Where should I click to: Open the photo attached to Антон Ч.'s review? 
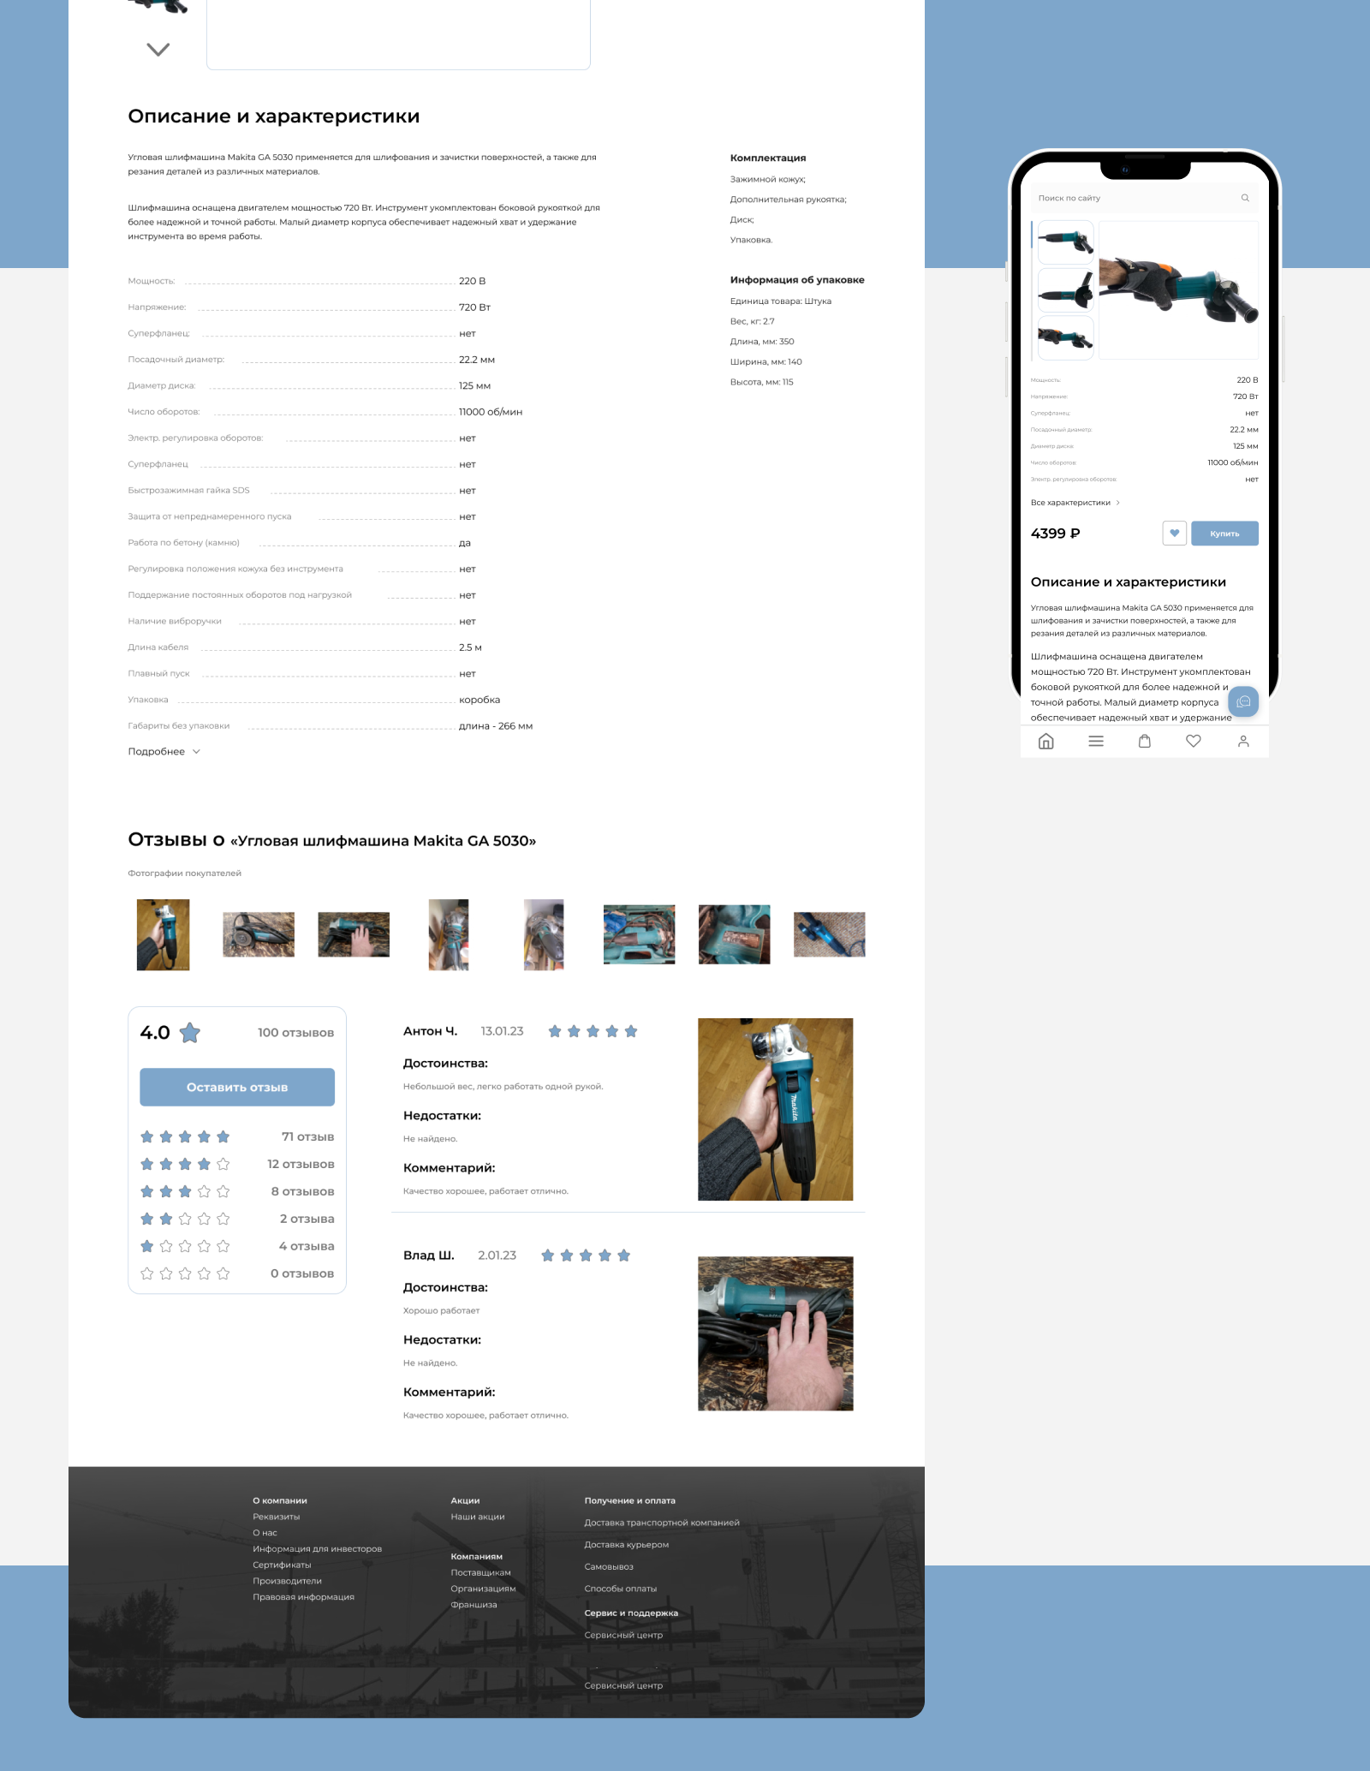tap(775, 1109)
